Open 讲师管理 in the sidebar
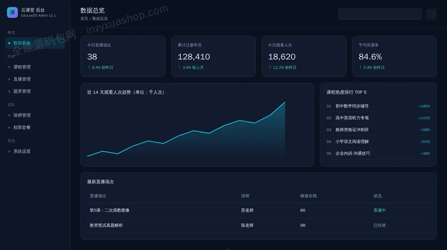Screen dimensions: 447x250 (x=35, y=115)
